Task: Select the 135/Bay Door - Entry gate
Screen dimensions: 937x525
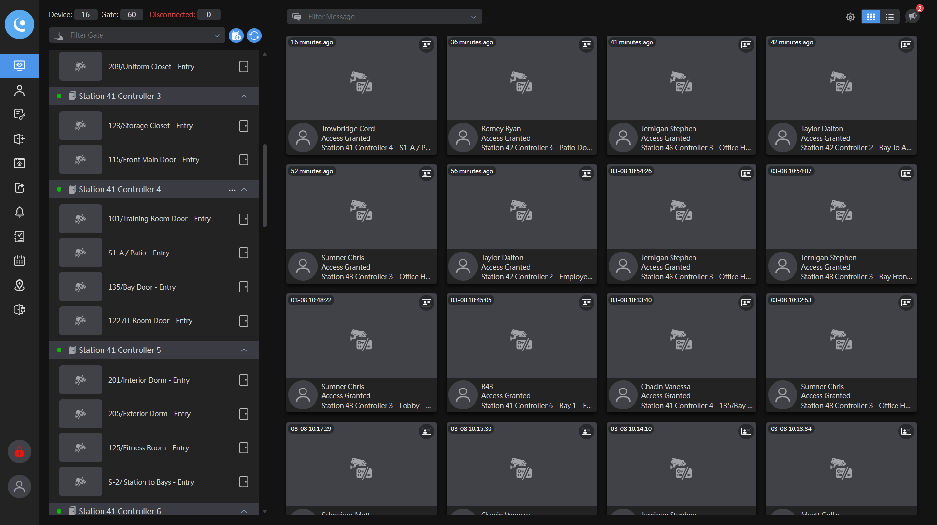Action: [x=142, y=287]
